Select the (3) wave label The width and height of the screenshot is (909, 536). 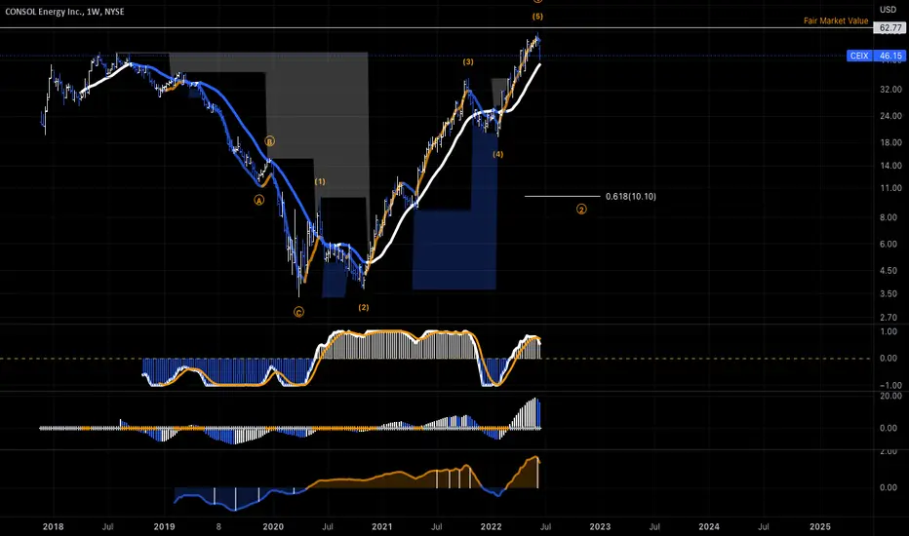click(468, 62)
